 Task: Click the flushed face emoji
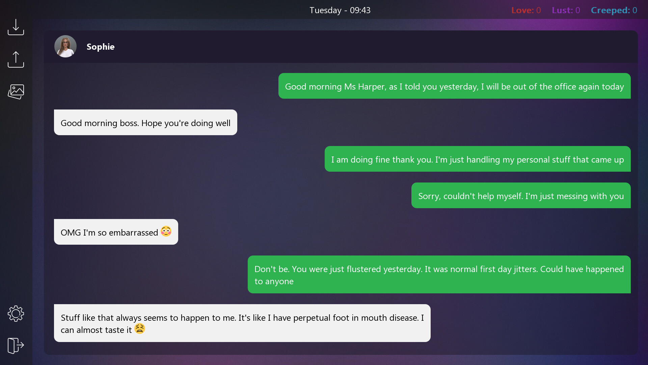tap(166, 231)
